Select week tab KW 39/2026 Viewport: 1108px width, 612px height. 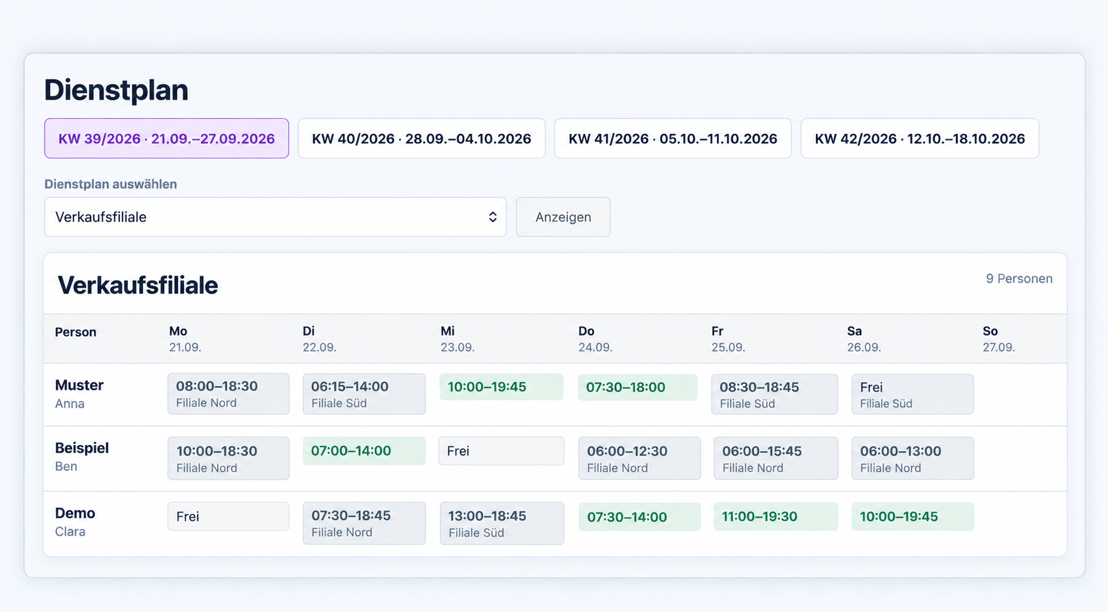click(167, 139)
